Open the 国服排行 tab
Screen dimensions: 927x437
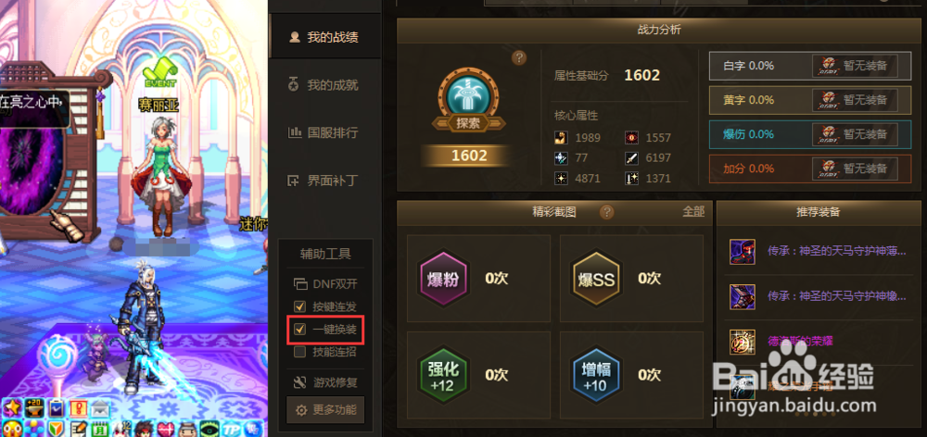coord(324,132)
